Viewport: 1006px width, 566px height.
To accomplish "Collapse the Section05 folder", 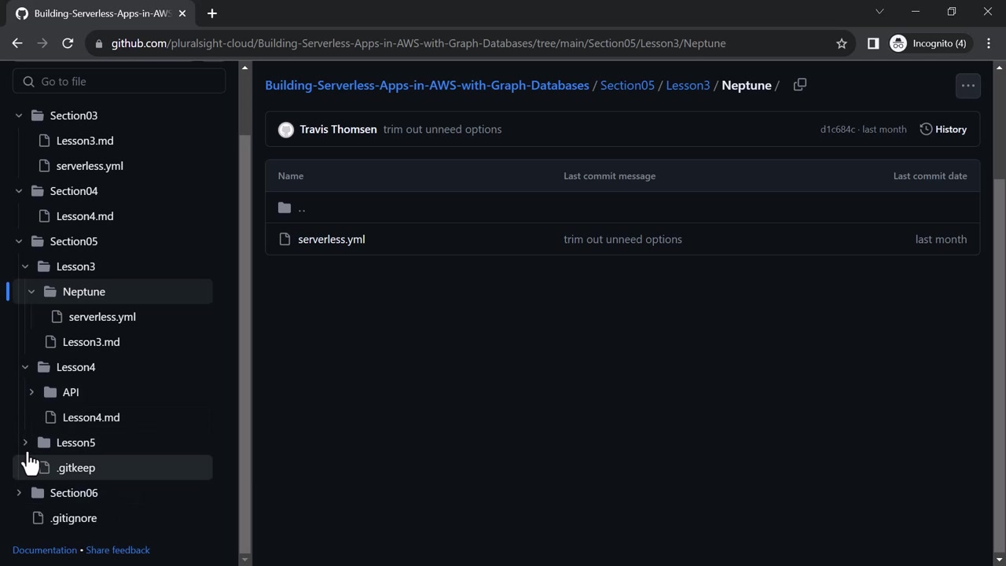I will tap(19, 241).
